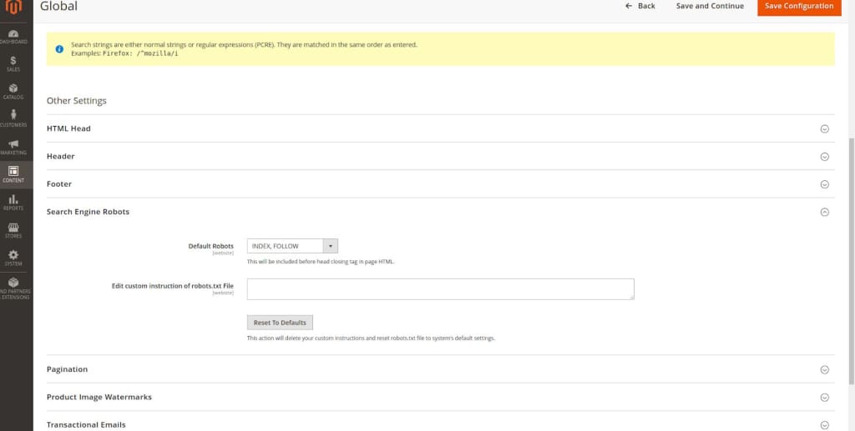This screenshot has height=431, width=855.
Task: Click the HTML Head section title
Action: (68, 128)
